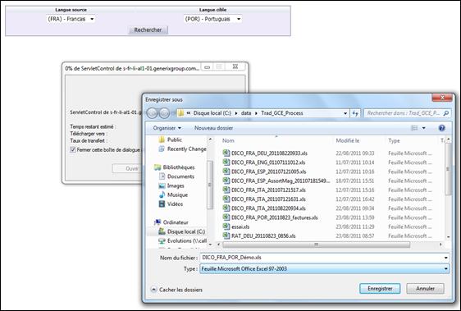Toggle the Fermer cette boîte de dialogue checkbox
Viewport: 461px width, 311px height.
pos(73,150)
